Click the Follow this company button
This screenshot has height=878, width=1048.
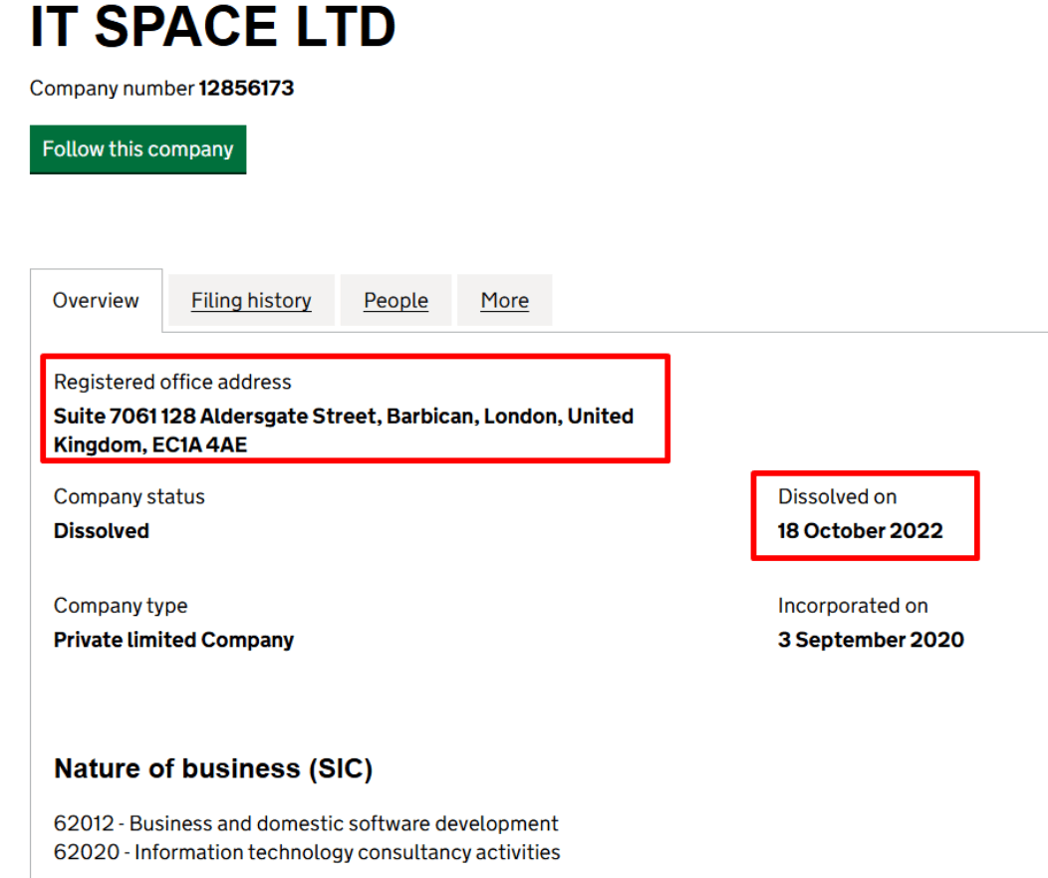(x=137, y=149)
